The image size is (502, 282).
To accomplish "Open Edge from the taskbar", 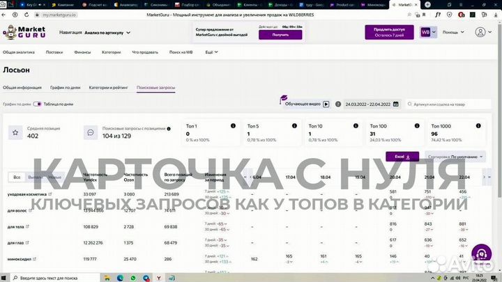I will 120,278.
